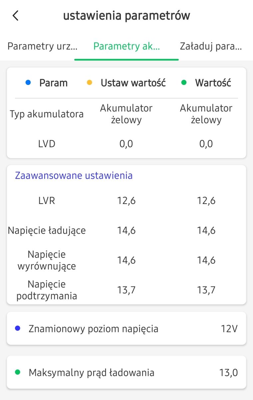Open battery type set value Akumulator żelowy
This screenshot has height=400, width=253.
(126, 114)
